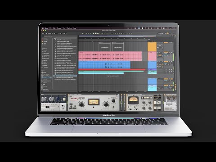Viewport: 216px width, 162px height.
Task: Select the pink audio clip in the arranger
Action: (x=110, y=56)
